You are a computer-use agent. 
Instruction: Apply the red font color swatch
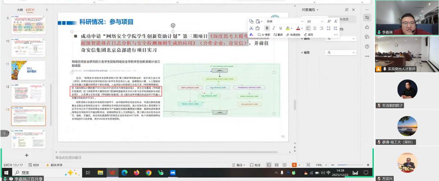pos(298,28)
